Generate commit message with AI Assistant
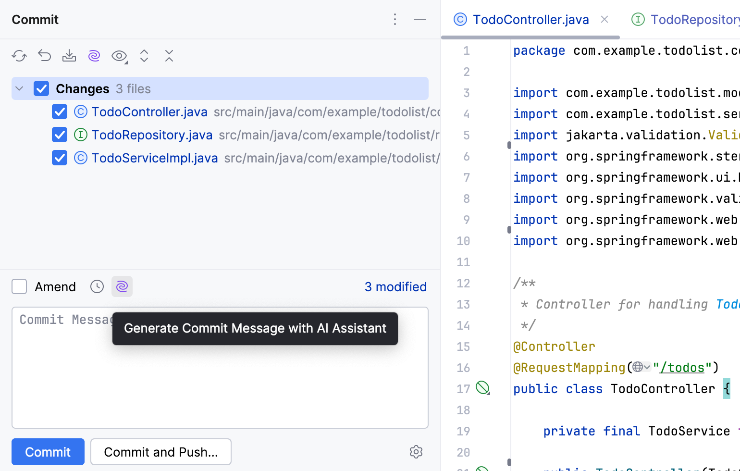This screenshot has width=740, height=471. [122, 286]
